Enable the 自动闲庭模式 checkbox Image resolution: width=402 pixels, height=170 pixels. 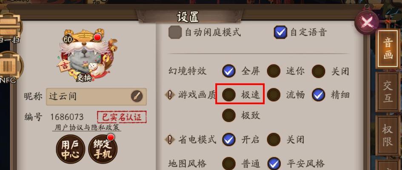(175, 32)
